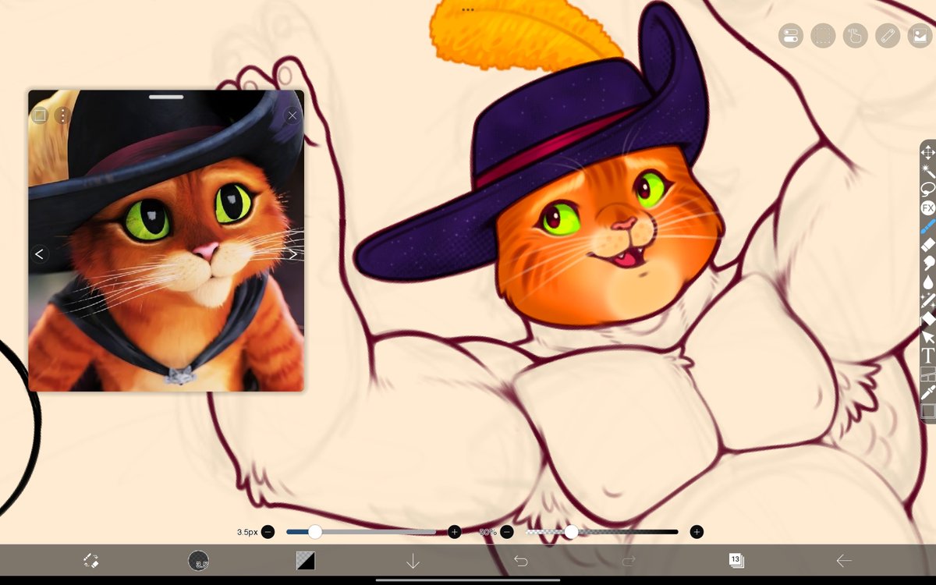Screen dimensions: 936x585
Task: Click the opacity slider
Action: 602,532
